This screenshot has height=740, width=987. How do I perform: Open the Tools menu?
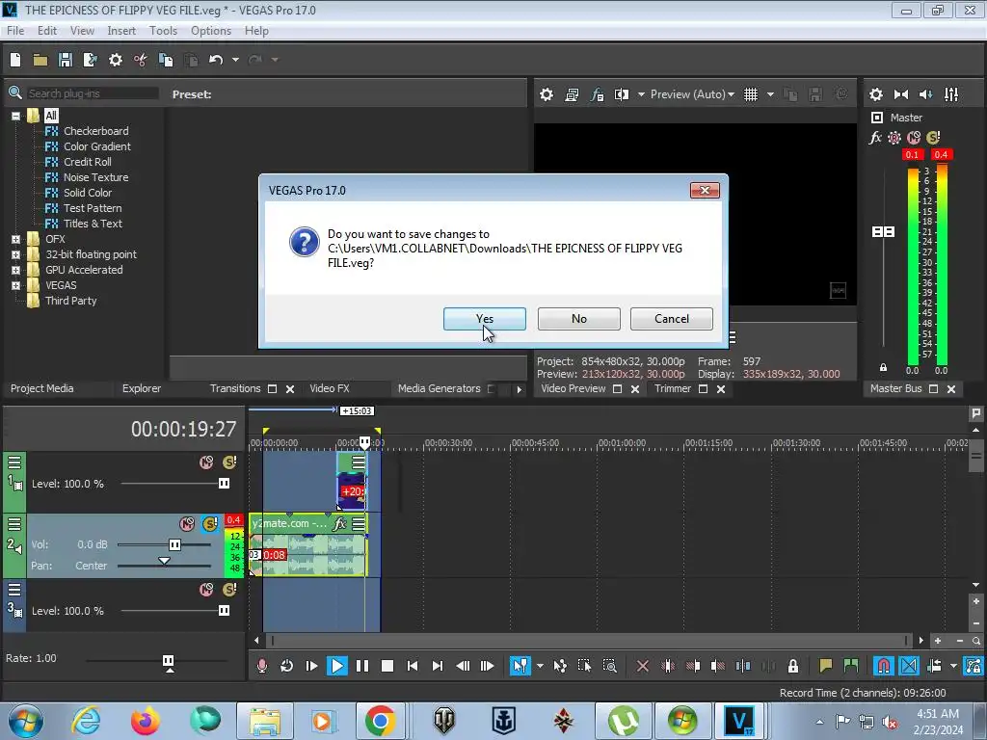[163, 31]
